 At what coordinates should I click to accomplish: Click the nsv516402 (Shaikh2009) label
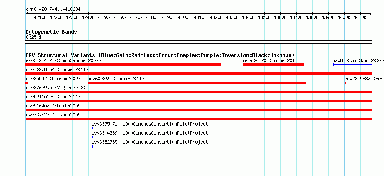pos(54,106)
